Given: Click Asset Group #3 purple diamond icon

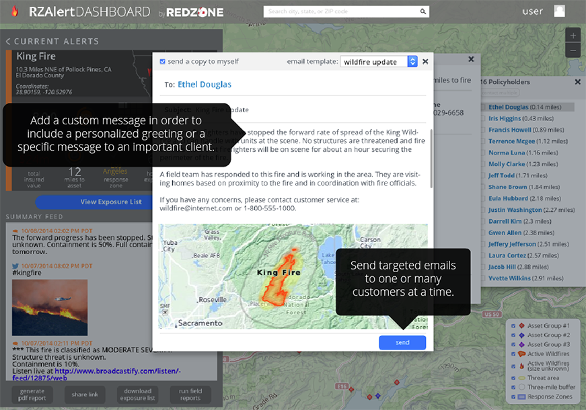Looking at the screenshot, I should point(521,344).
